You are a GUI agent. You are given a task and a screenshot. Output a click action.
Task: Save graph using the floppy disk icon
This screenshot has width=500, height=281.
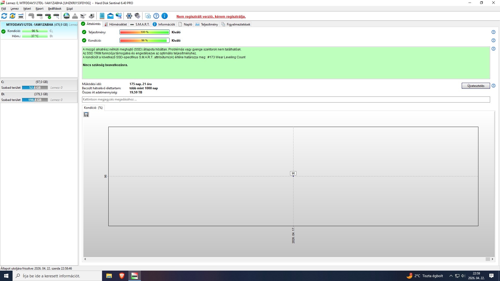click(x=86, y=114)
